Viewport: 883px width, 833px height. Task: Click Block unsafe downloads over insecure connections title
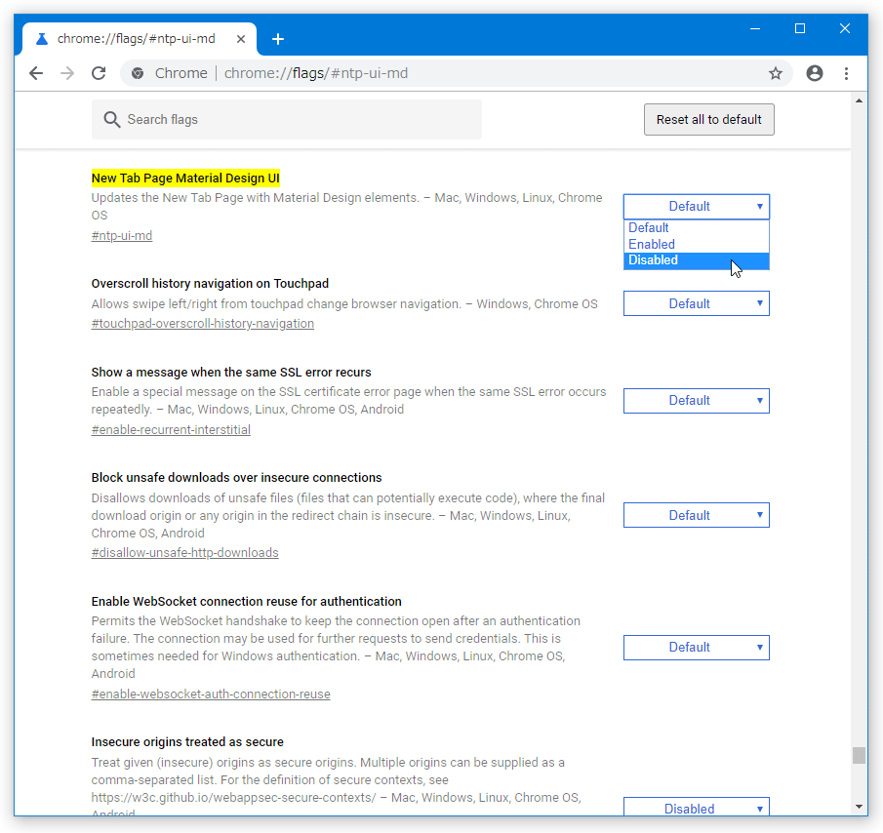coord(236,478)
